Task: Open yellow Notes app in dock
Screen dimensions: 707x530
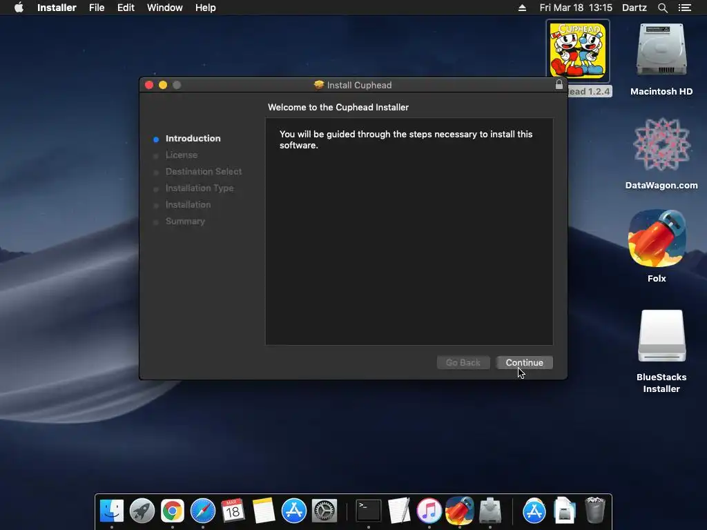Action: [x=263, y=511]
